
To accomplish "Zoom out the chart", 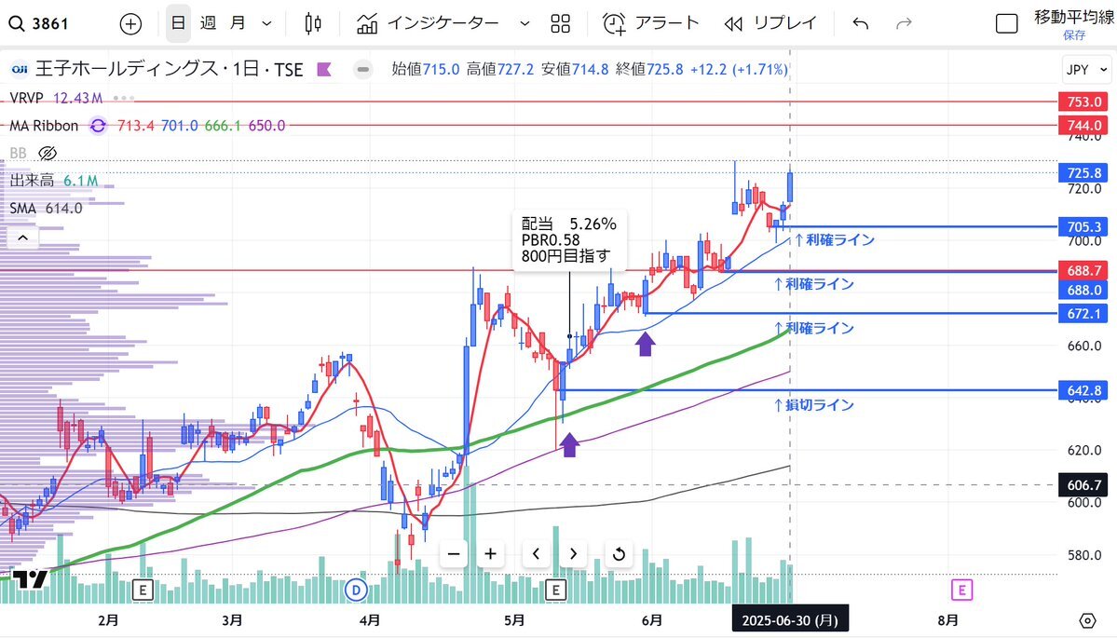I will pyautogui.click(x=454, y=553).
